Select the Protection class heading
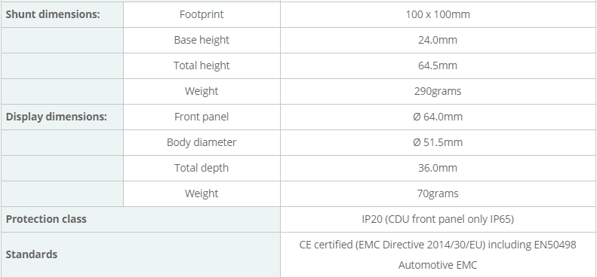Image resolution: width=597 pixels, height=277 pixels. click(46, 219)
